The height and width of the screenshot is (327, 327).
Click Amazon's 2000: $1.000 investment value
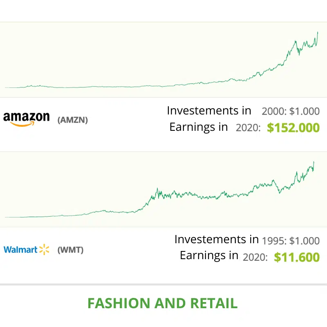[x=291, y=111]
